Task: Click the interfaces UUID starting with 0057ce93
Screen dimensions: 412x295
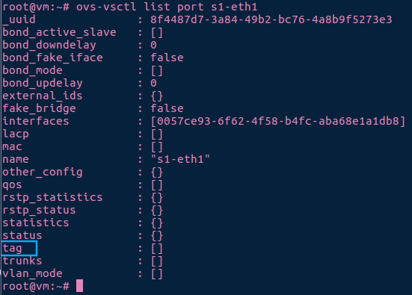Action: [278, 121]
